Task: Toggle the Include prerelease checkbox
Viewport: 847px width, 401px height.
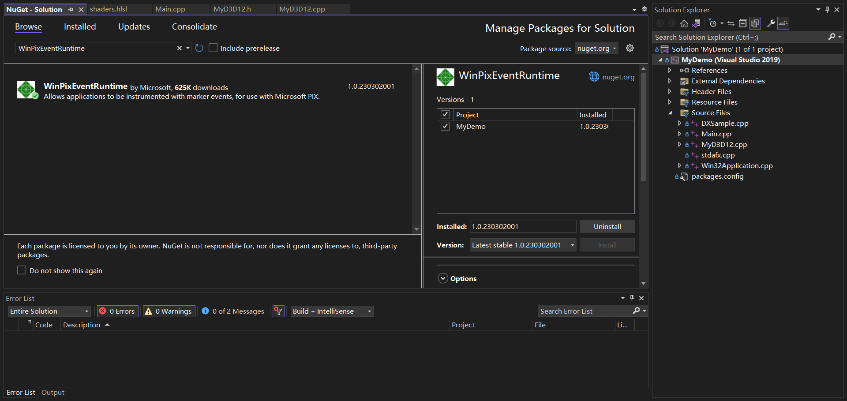Action: (213, 48)
